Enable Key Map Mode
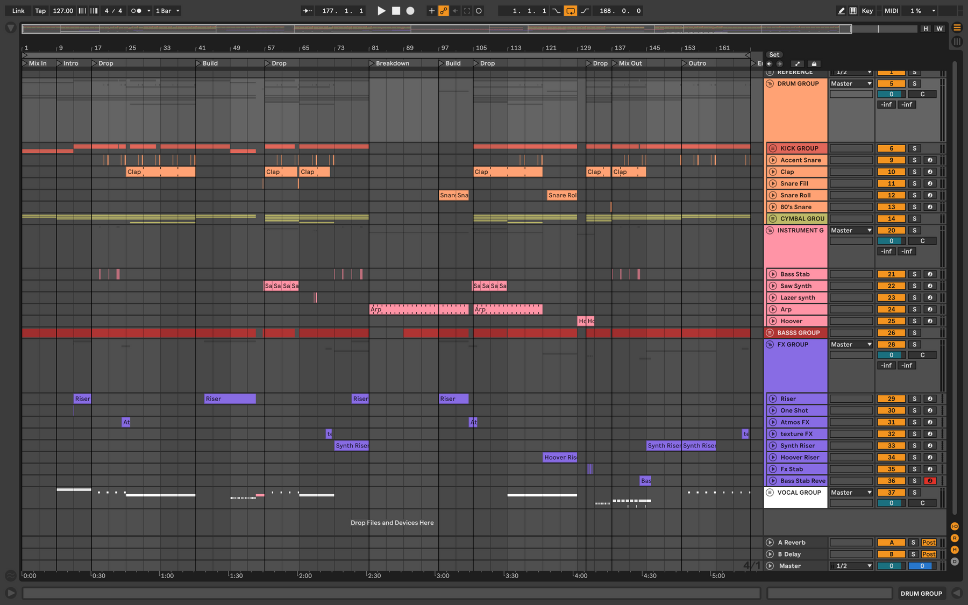Viewport: 968px width, 605px height. [867, 11]
